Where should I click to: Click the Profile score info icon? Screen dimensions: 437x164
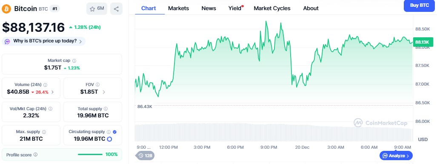pos(35,155)
